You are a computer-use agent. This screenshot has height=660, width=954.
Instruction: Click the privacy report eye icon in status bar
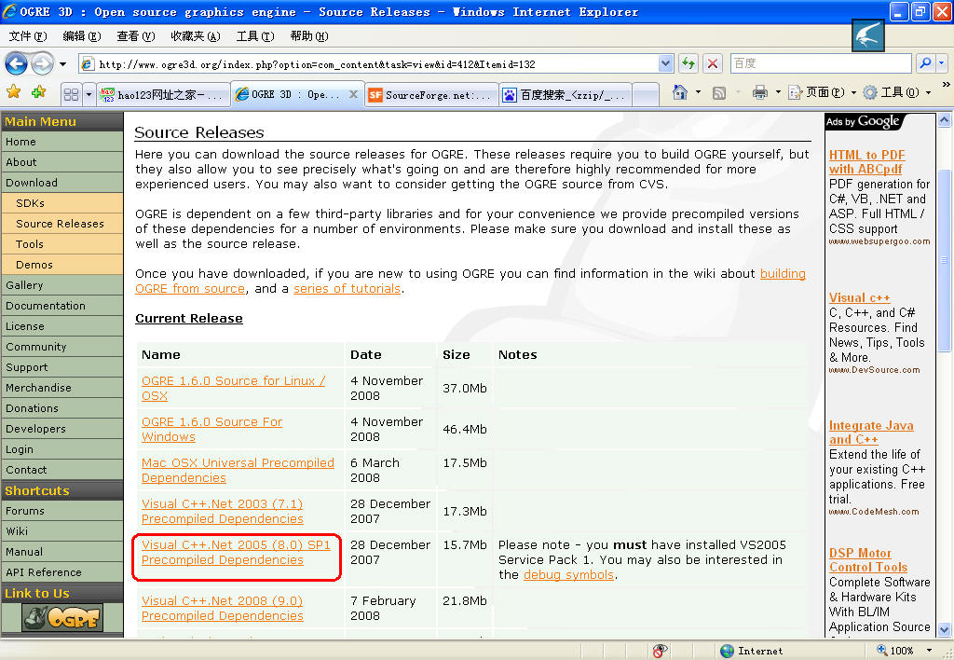(x=660, y=651)
